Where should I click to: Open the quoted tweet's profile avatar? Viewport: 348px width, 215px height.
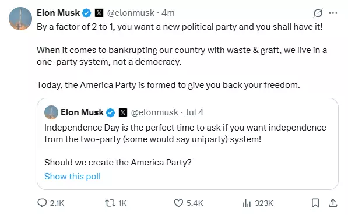coord(51,112)
